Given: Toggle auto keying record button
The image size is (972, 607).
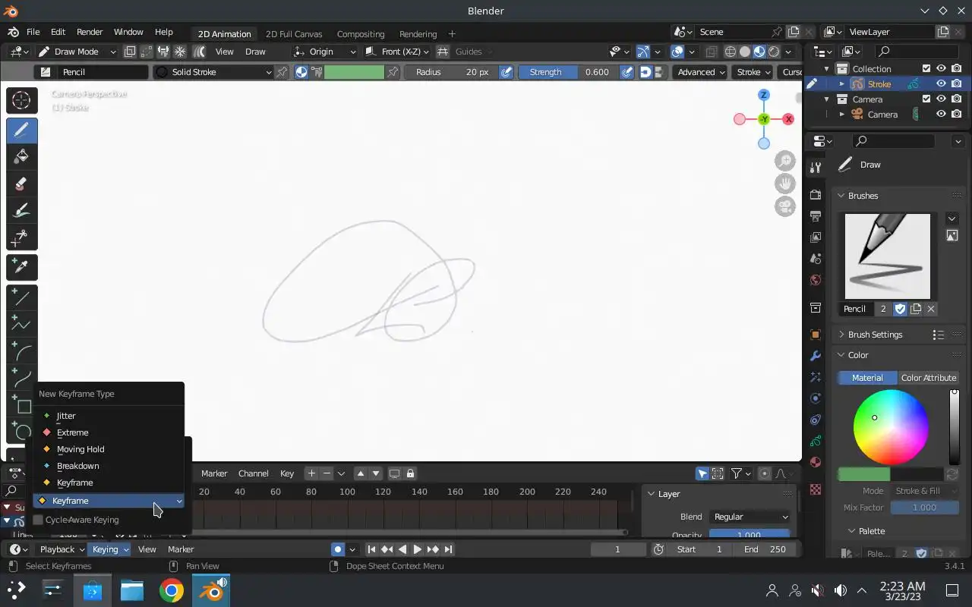Looking at the screenshot, I should (338, 549).
